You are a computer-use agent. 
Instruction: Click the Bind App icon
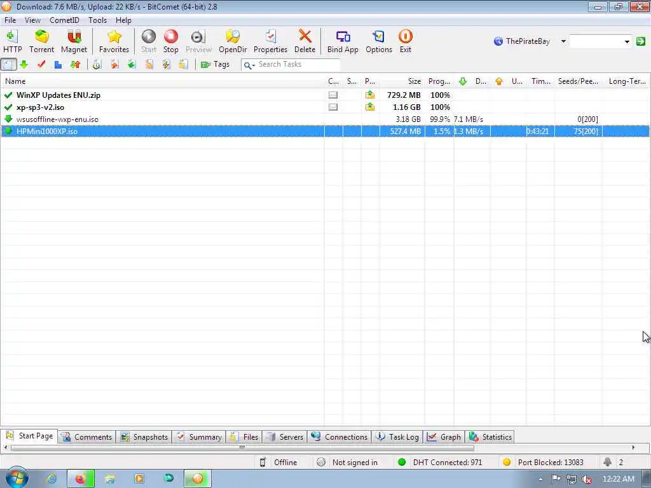[343, 41]
